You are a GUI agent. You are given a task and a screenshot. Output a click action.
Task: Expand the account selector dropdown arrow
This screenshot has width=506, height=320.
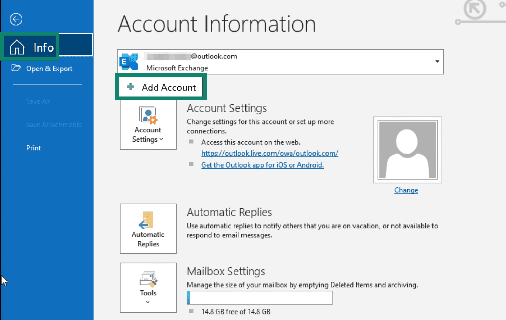437,62
